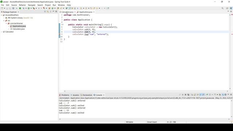Click the editor horizontal scrollbar
The width and height of the screenshot is (233, 131).
(x=146, y=91)
